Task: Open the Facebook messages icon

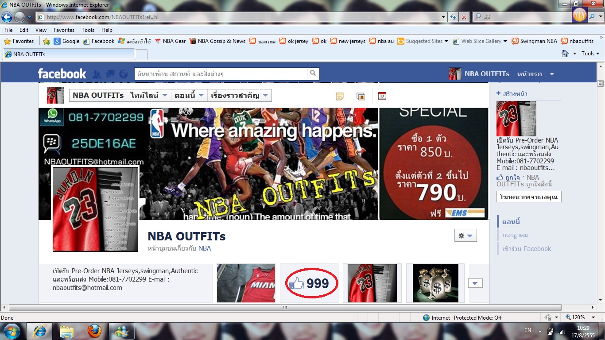Action: tap(110, 74)
